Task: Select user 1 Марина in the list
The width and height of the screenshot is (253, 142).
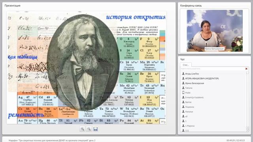Action: [190, 126]
